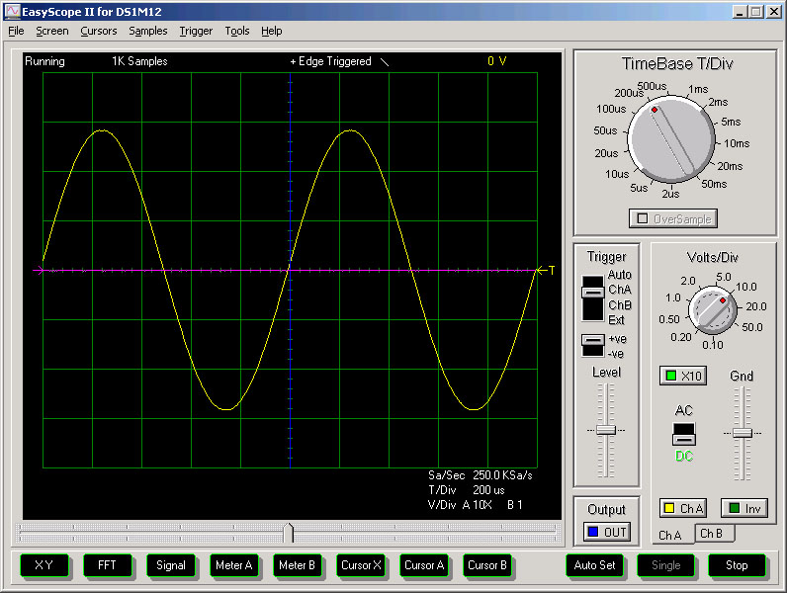
Task: Set Volts/Div to 5.0
Action: point(724,277)
